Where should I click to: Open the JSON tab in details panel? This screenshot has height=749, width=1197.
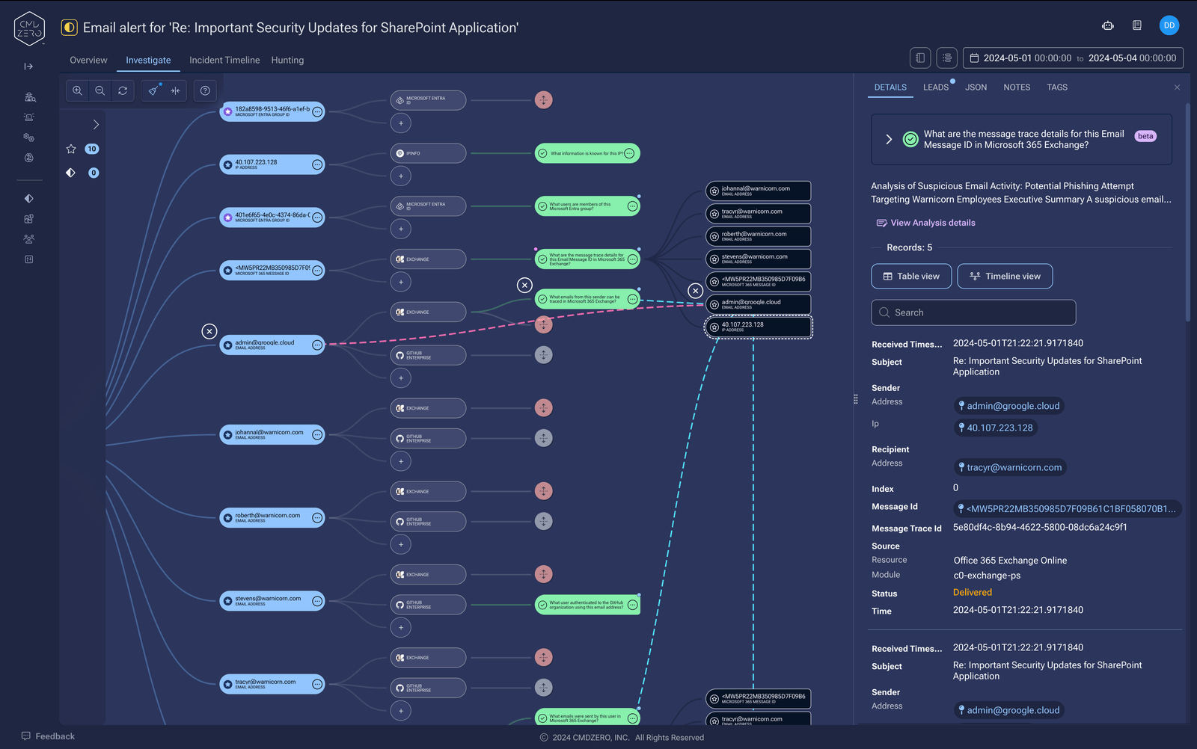tap(976, 87)
